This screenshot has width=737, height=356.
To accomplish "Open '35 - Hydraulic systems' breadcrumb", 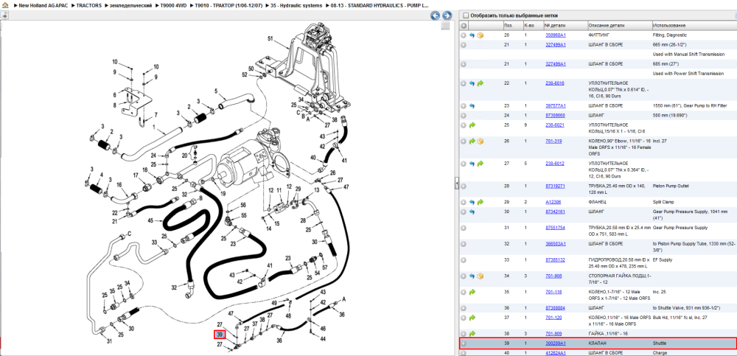I will [x=296, y=6].
